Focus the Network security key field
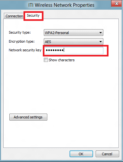Screen dimensions: 123x162 tap(74, 50)
